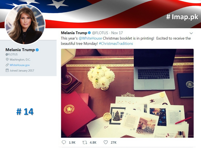Click the calendar icon beside Joined January 2017
The image size is (201, 151).
pyautogui.click(x=7, y=70)
